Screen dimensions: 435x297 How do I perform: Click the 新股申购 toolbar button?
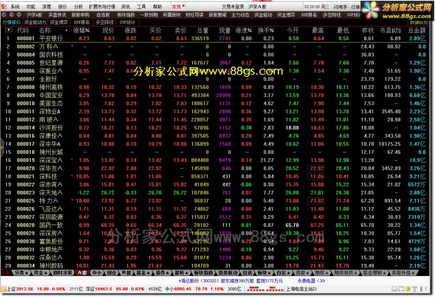click(80, 15)
